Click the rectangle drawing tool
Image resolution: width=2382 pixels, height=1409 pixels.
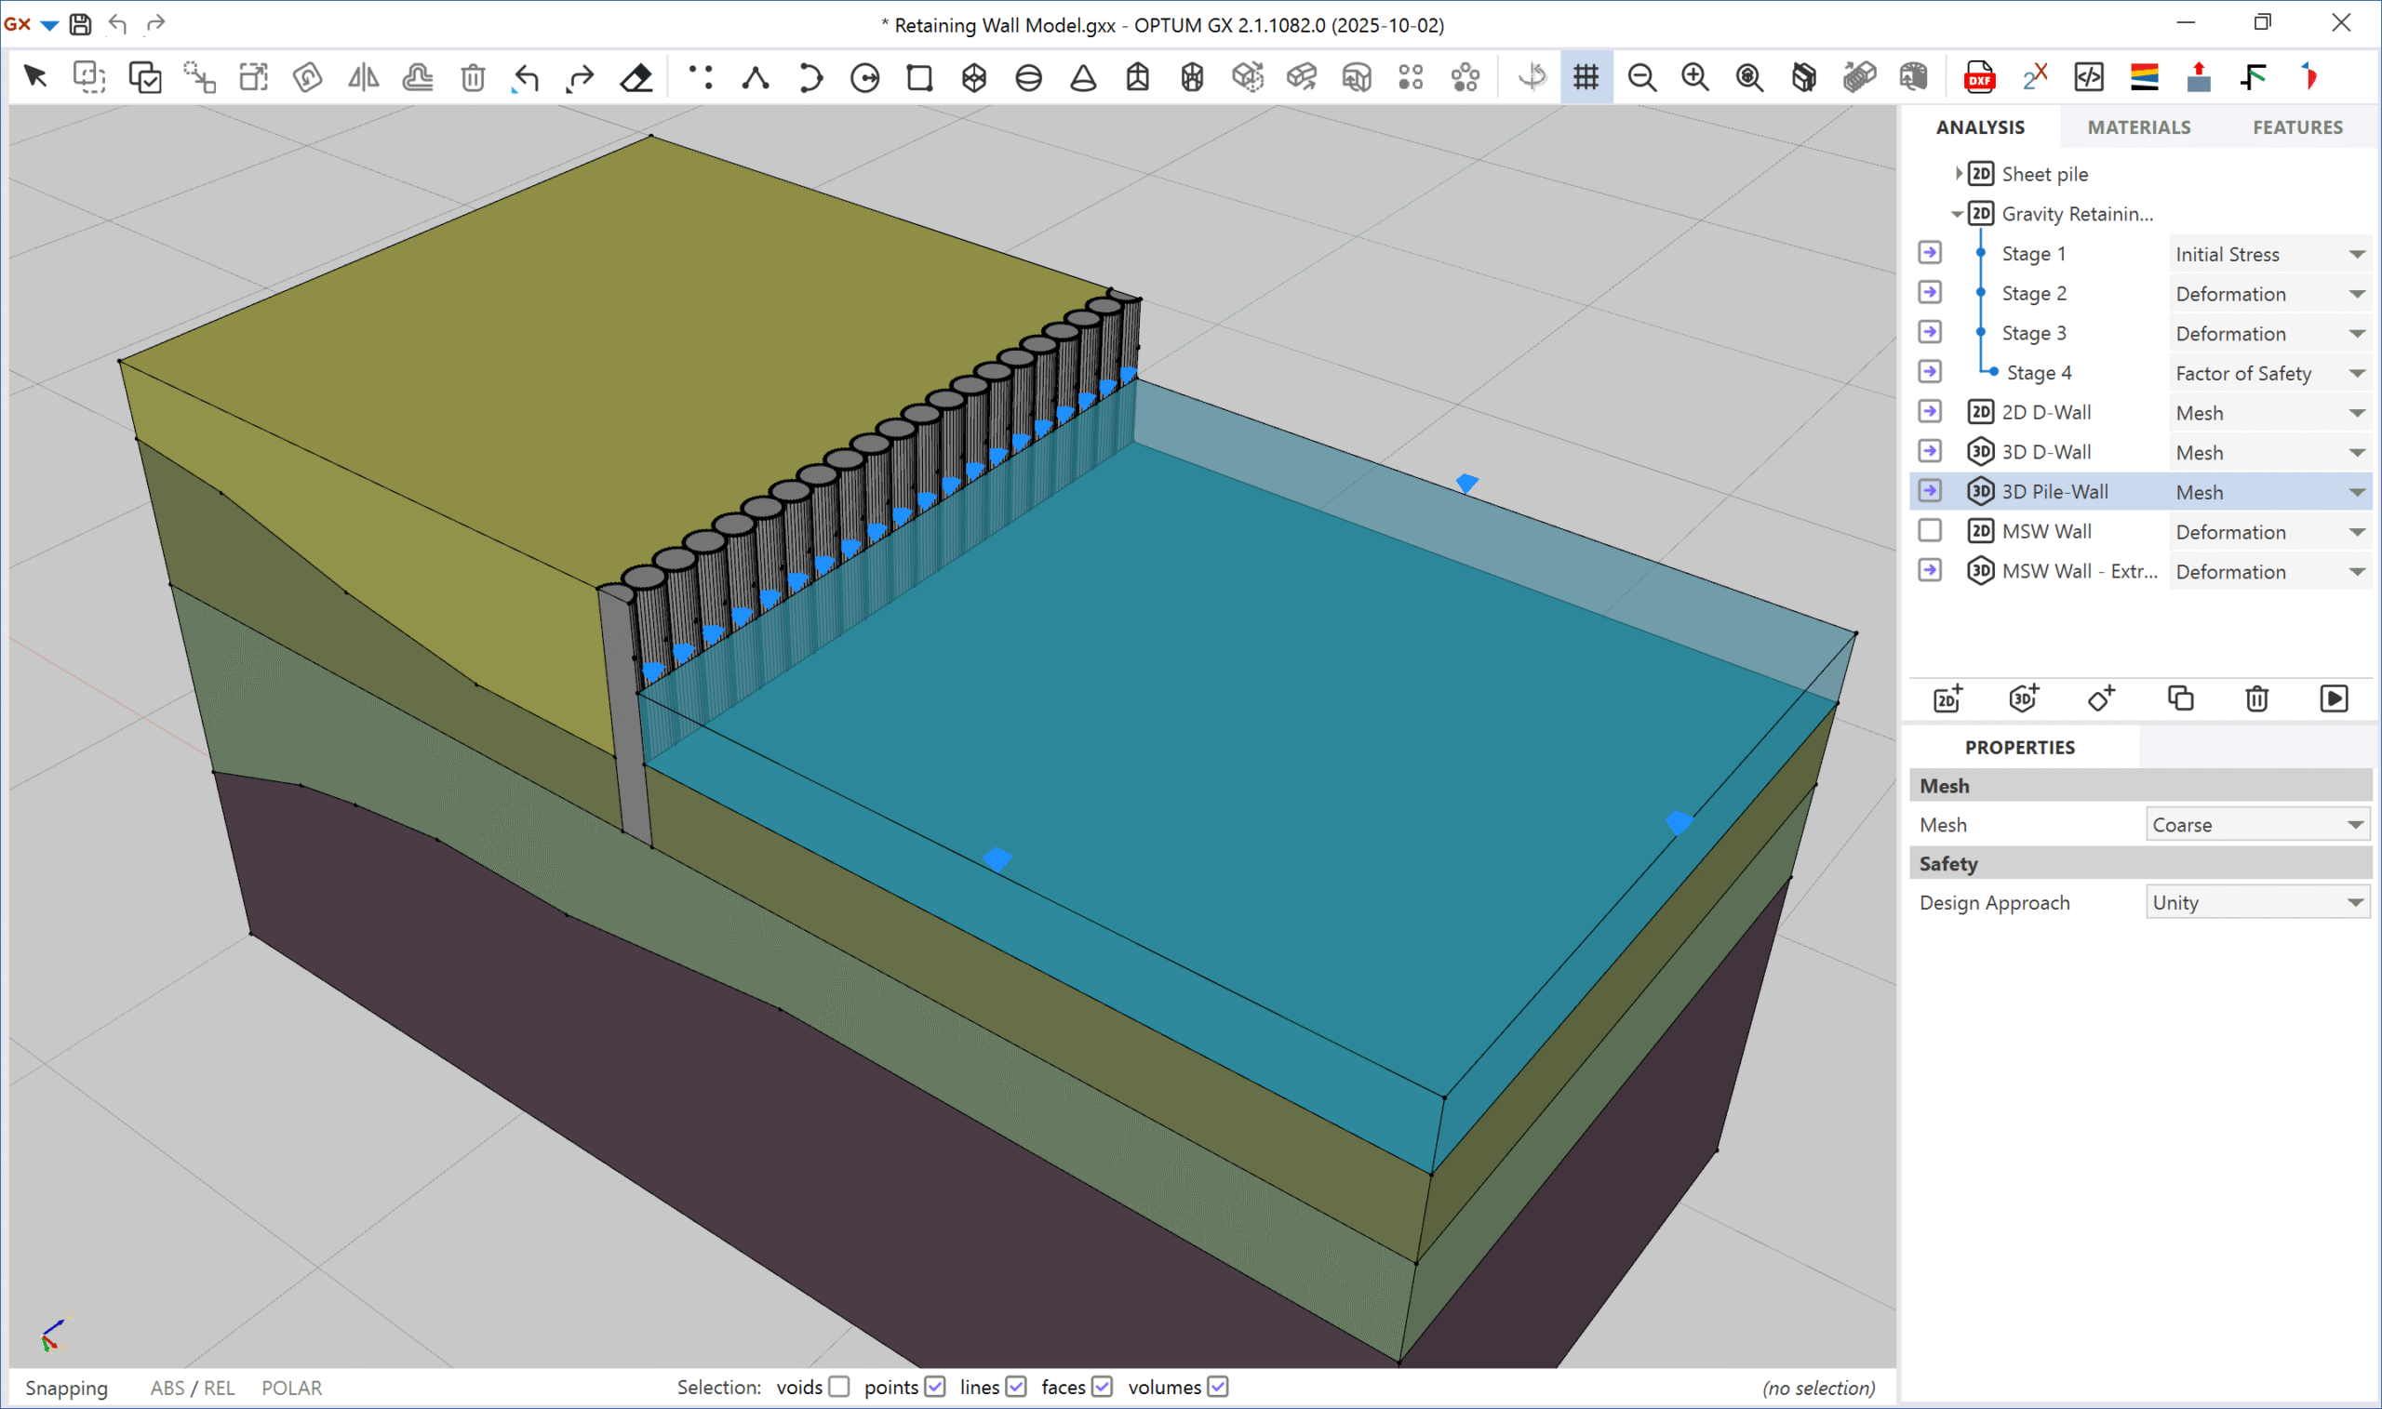point(918,77)
